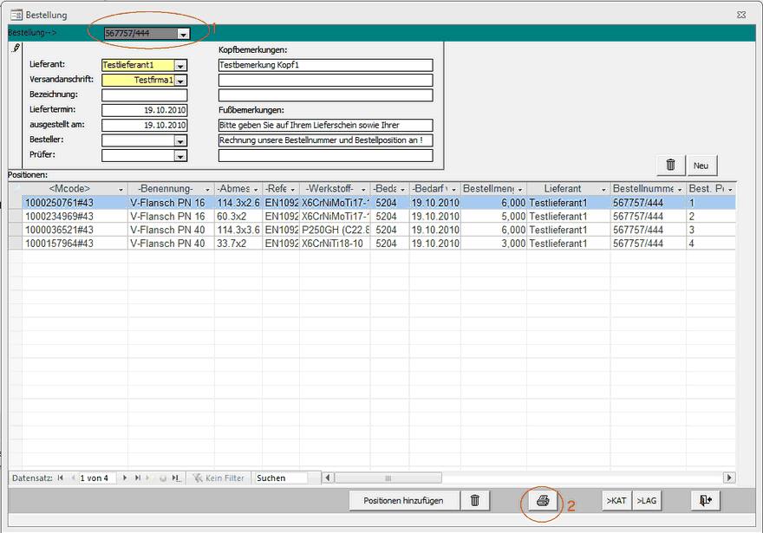
Task: Jump to first record in navigator
Action: coord(61,478)
